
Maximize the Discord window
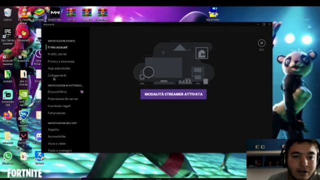click(x=263, y=24)
